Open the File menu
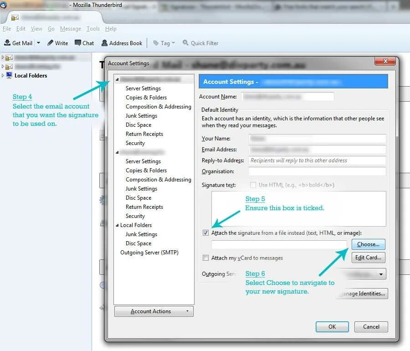Screen dimensions: 410x351 point(7,29)
